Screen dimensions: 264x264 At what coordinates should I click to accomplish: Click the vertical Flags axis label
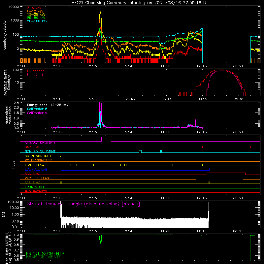click(x=13, y=165)
